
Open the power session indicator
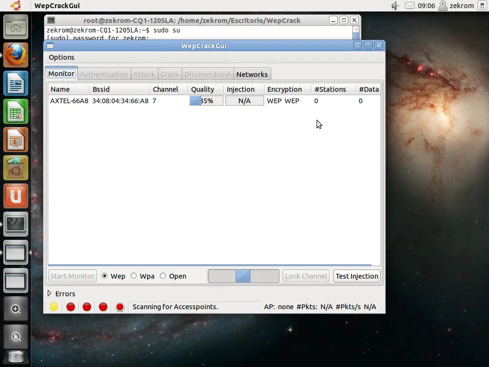(482, 6)
